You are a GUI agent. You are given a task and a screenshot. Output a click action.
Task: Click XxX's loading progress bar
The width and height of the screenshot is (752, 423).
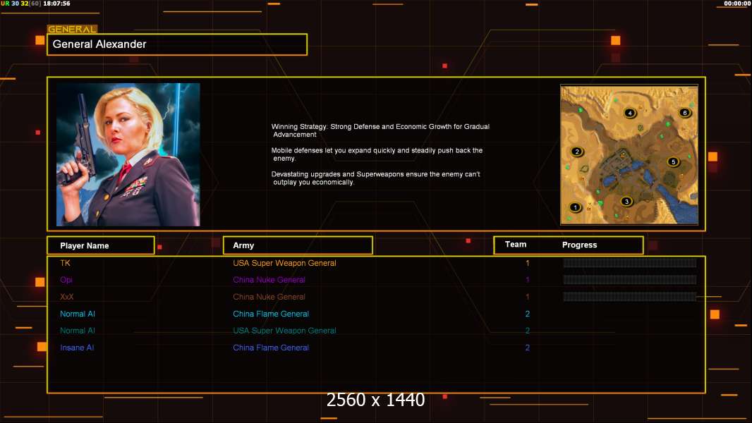tap(630, 297)
